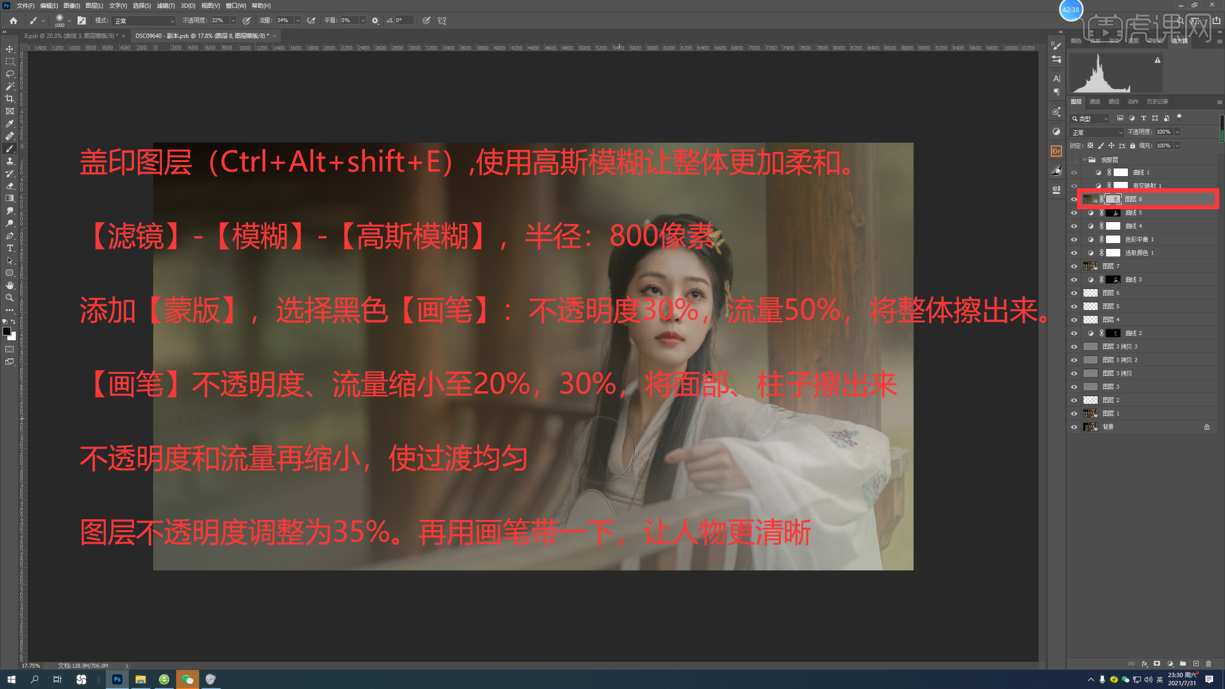The width and height of the screenshot is (1225, 689).
Task: Click the Home icon in options bar
Action: click(13, 20)
